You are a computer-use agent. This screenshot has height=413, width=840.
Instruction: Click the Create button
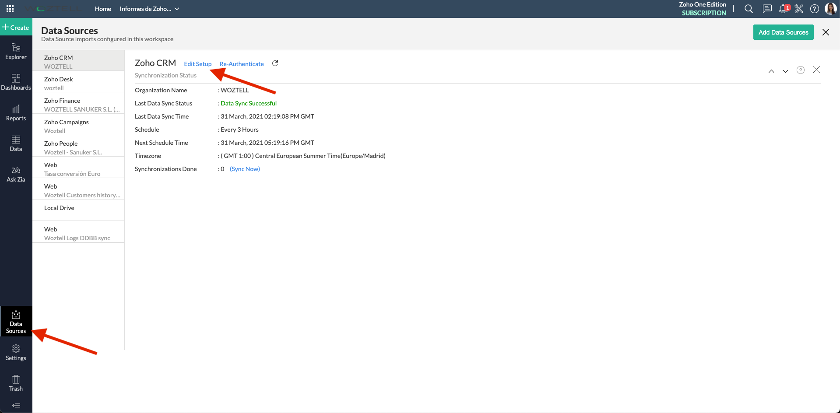click(x=16, y=28)
